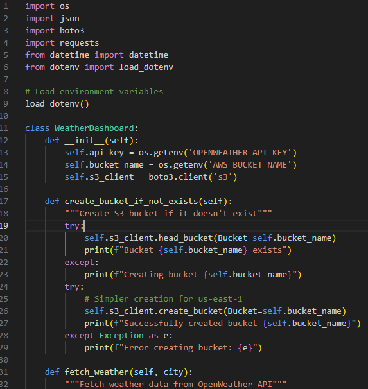Click 'except Exception as e' line

118,336
